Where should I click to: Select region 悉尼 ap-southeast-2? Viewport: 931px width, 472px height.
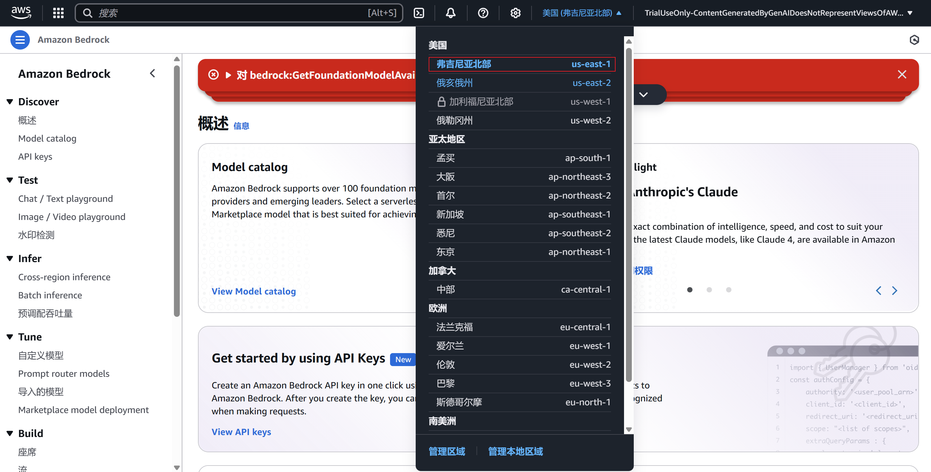pyautogui.click(x=520, y=233)
